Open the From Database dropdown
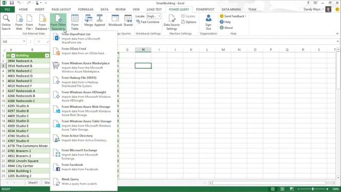This screenshot has height=192, width=341. (42, 22)
